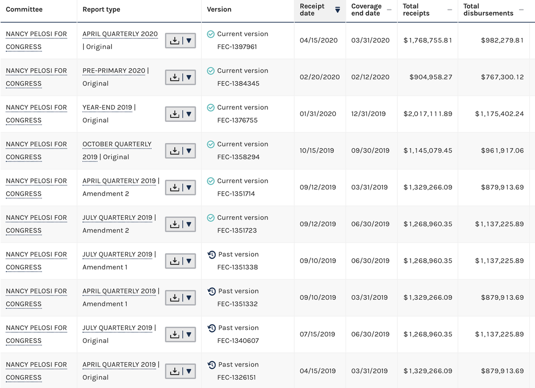
Task: Select filing ID FEC-1351723
Action: click(x=237, y=231)
